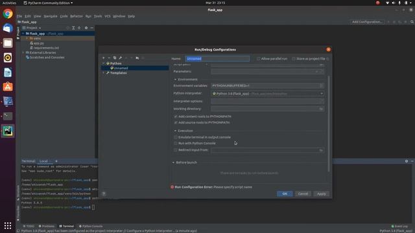415x233 pixels.
Task: Select the Unnamed configuration in the tree
Action: coord(121,68)
